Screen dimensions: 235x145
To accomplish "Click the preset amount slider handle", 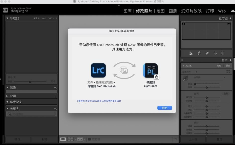I will pos(30,82).
